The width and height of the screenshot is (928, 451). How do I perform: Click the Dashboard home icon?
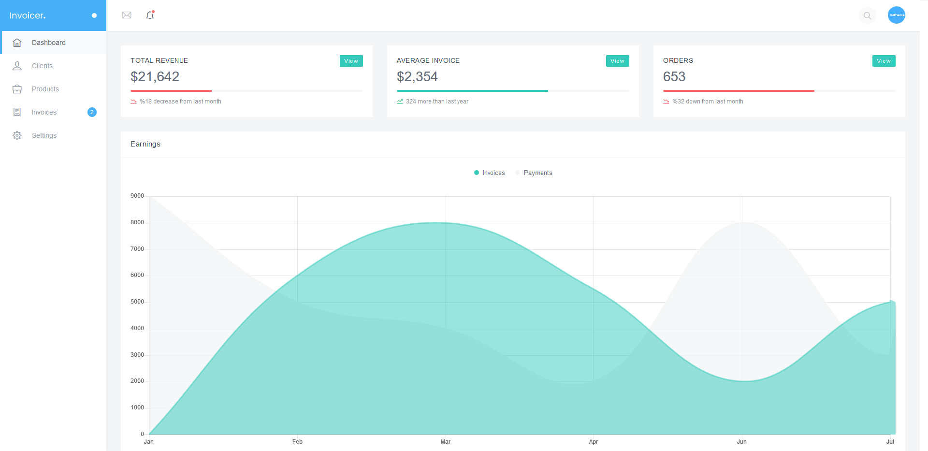[17, 43]
